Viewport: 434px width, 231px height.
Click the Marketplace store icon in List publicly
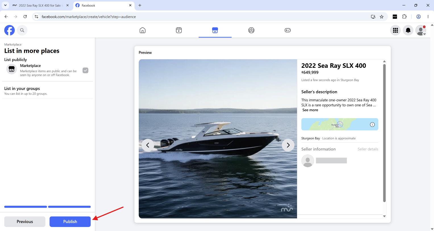point(12,69)
